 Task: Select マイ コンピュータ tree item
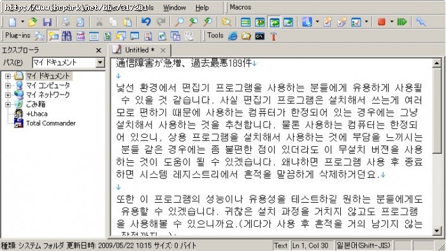click(x=48, y=85)
